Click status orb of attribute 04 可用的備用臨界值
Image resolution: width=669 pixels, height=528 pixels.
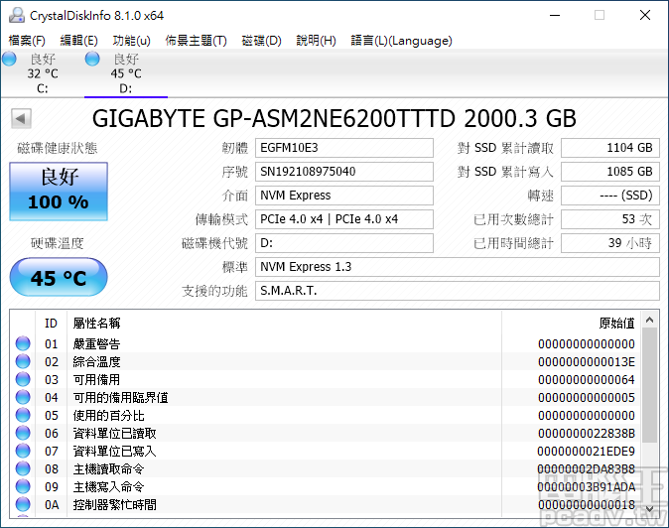tap(23, 397)
